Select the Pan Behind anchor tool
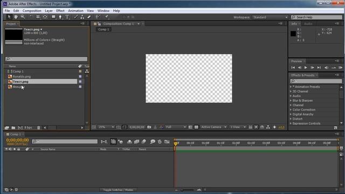Screen dimensions: 345x194 click(45, 17)
